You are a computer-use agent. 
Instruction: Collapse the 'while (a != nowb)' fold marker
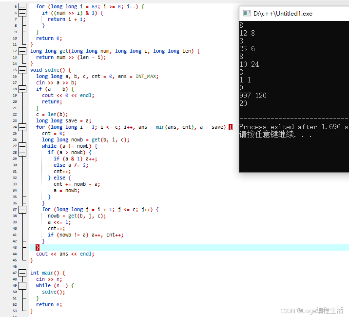coord(22,146)
